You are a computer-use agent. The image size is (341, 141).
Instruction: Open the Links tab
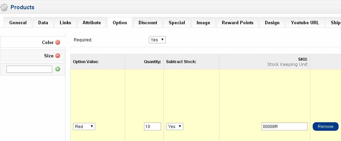click(65, 23)
